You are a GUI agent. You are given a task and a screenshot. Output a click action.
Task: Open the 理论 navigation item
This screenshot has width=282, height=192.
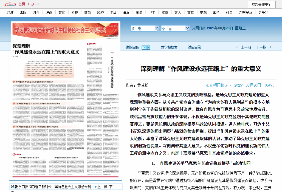pos(49,12)
